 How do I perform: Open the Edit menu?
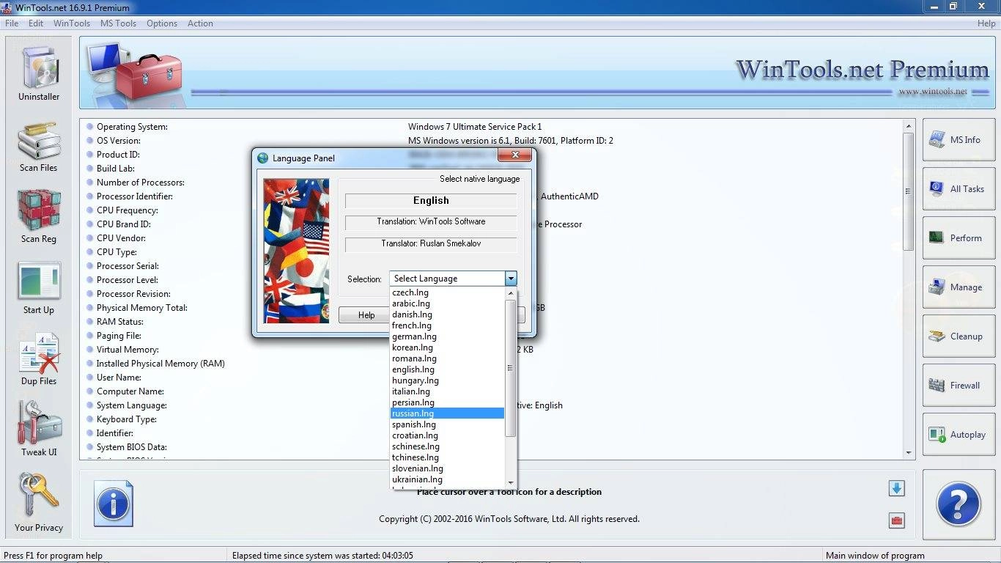click(36, 23)
